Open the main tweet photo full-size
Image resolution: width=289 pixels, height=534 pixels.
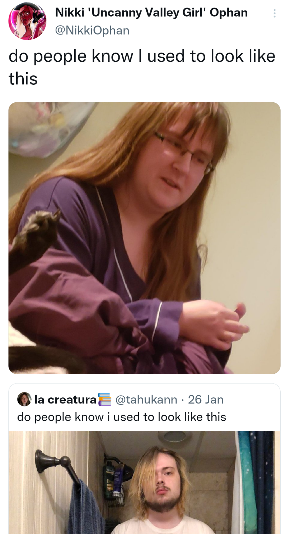click(x=144, y=238)
